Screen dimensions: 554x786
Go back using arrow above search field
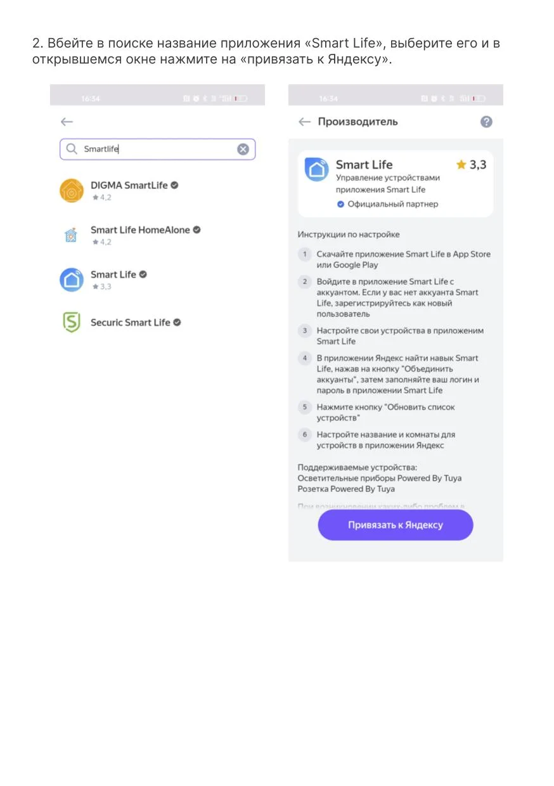[67, 122]
